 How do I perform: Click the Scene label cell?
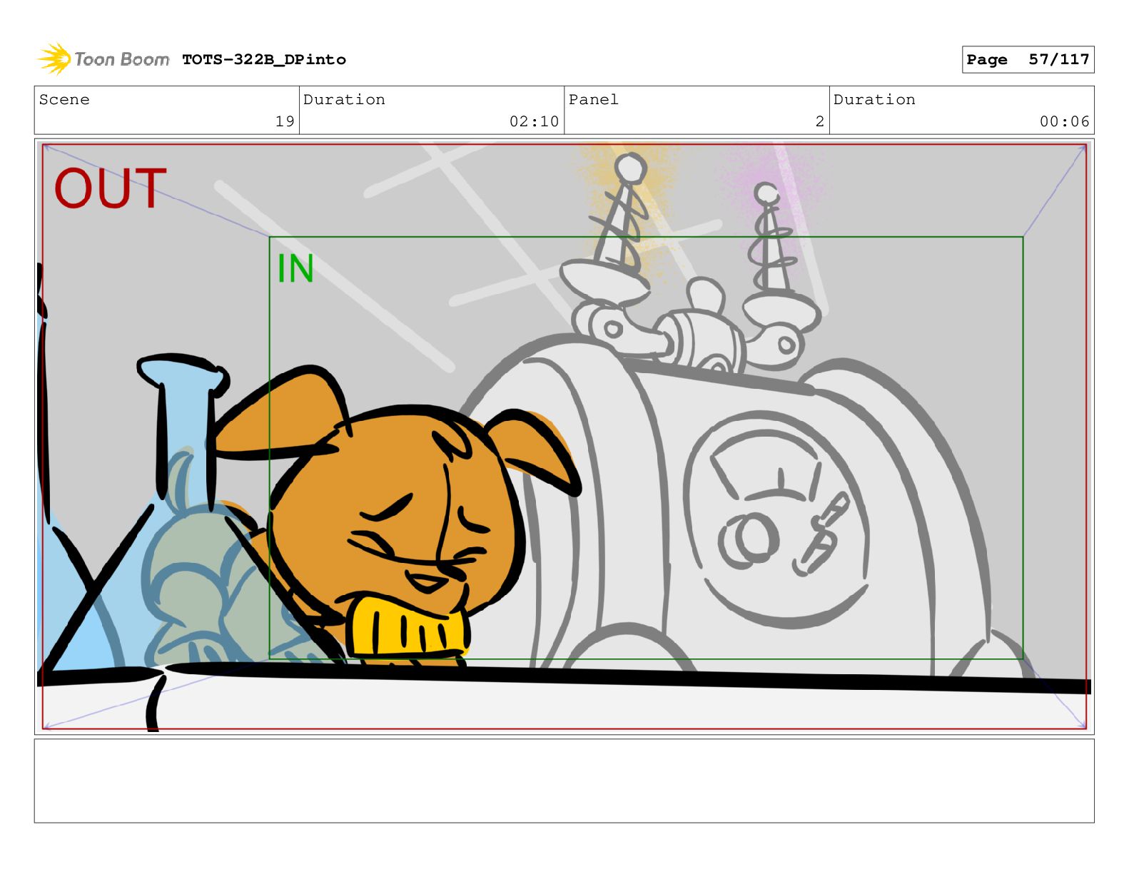(167, 110)
